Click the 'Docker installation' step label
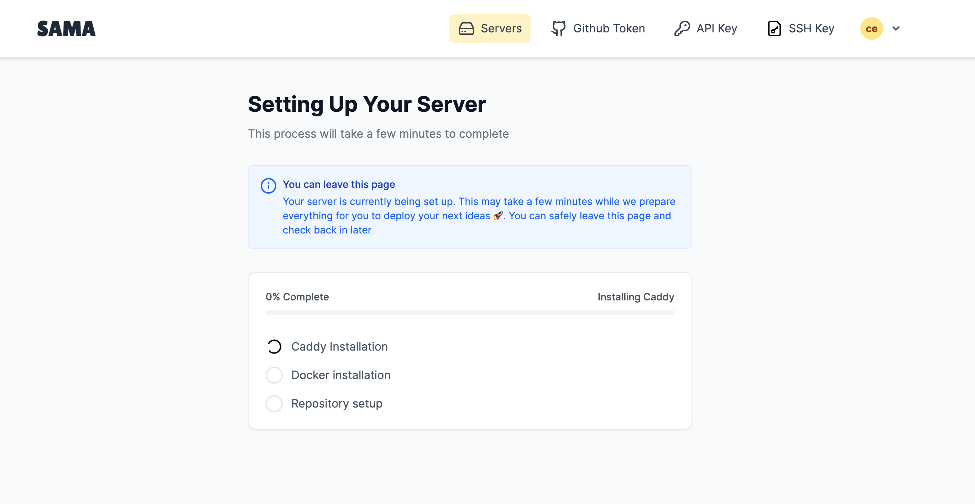The image size is (975, 504). click(341, 375)
